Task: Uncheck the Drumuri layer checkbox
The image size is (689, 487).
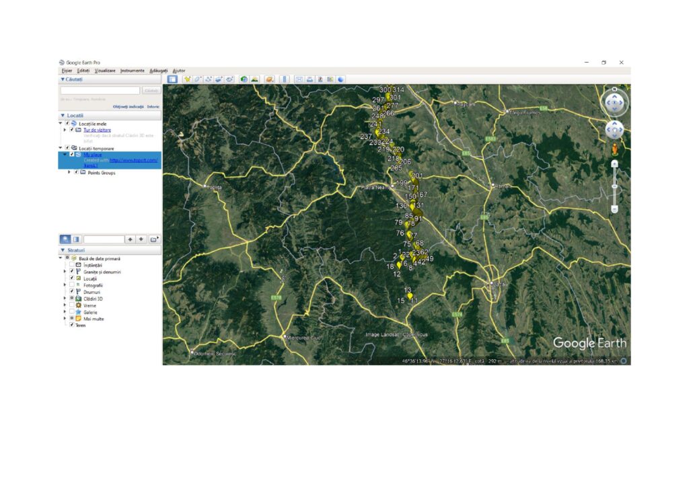Action: click(72, 292)
